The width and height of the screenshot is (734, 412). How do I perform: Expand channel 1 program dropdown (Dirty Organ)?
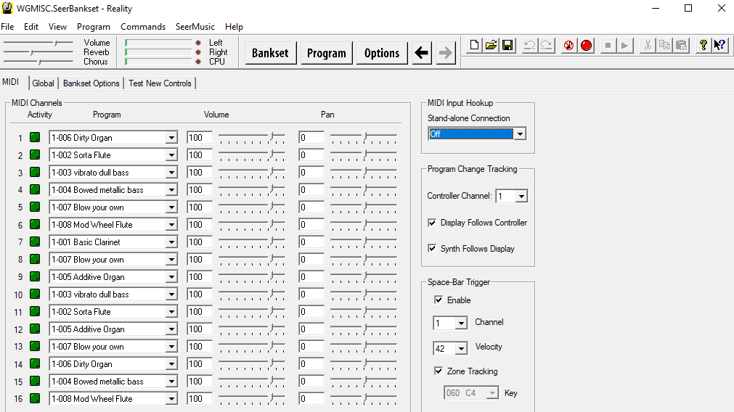click(171, 138)
